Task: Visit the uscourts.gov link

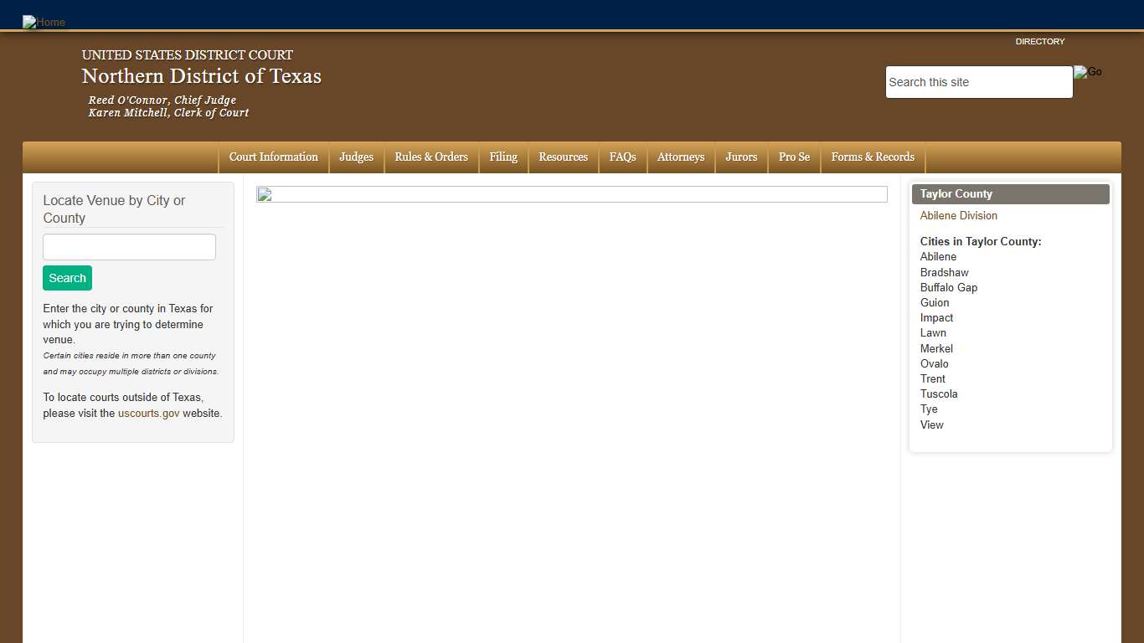Action: [x=148, y=414]
